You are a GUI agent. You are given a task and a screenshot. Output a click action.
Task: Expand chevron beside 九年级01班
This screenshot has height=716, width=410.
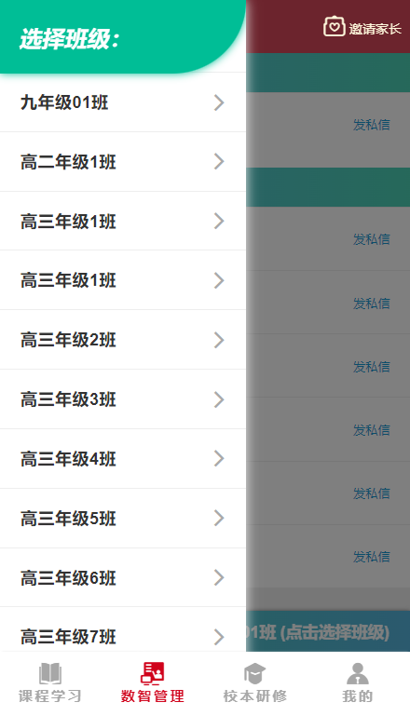(x=219, y=102)
